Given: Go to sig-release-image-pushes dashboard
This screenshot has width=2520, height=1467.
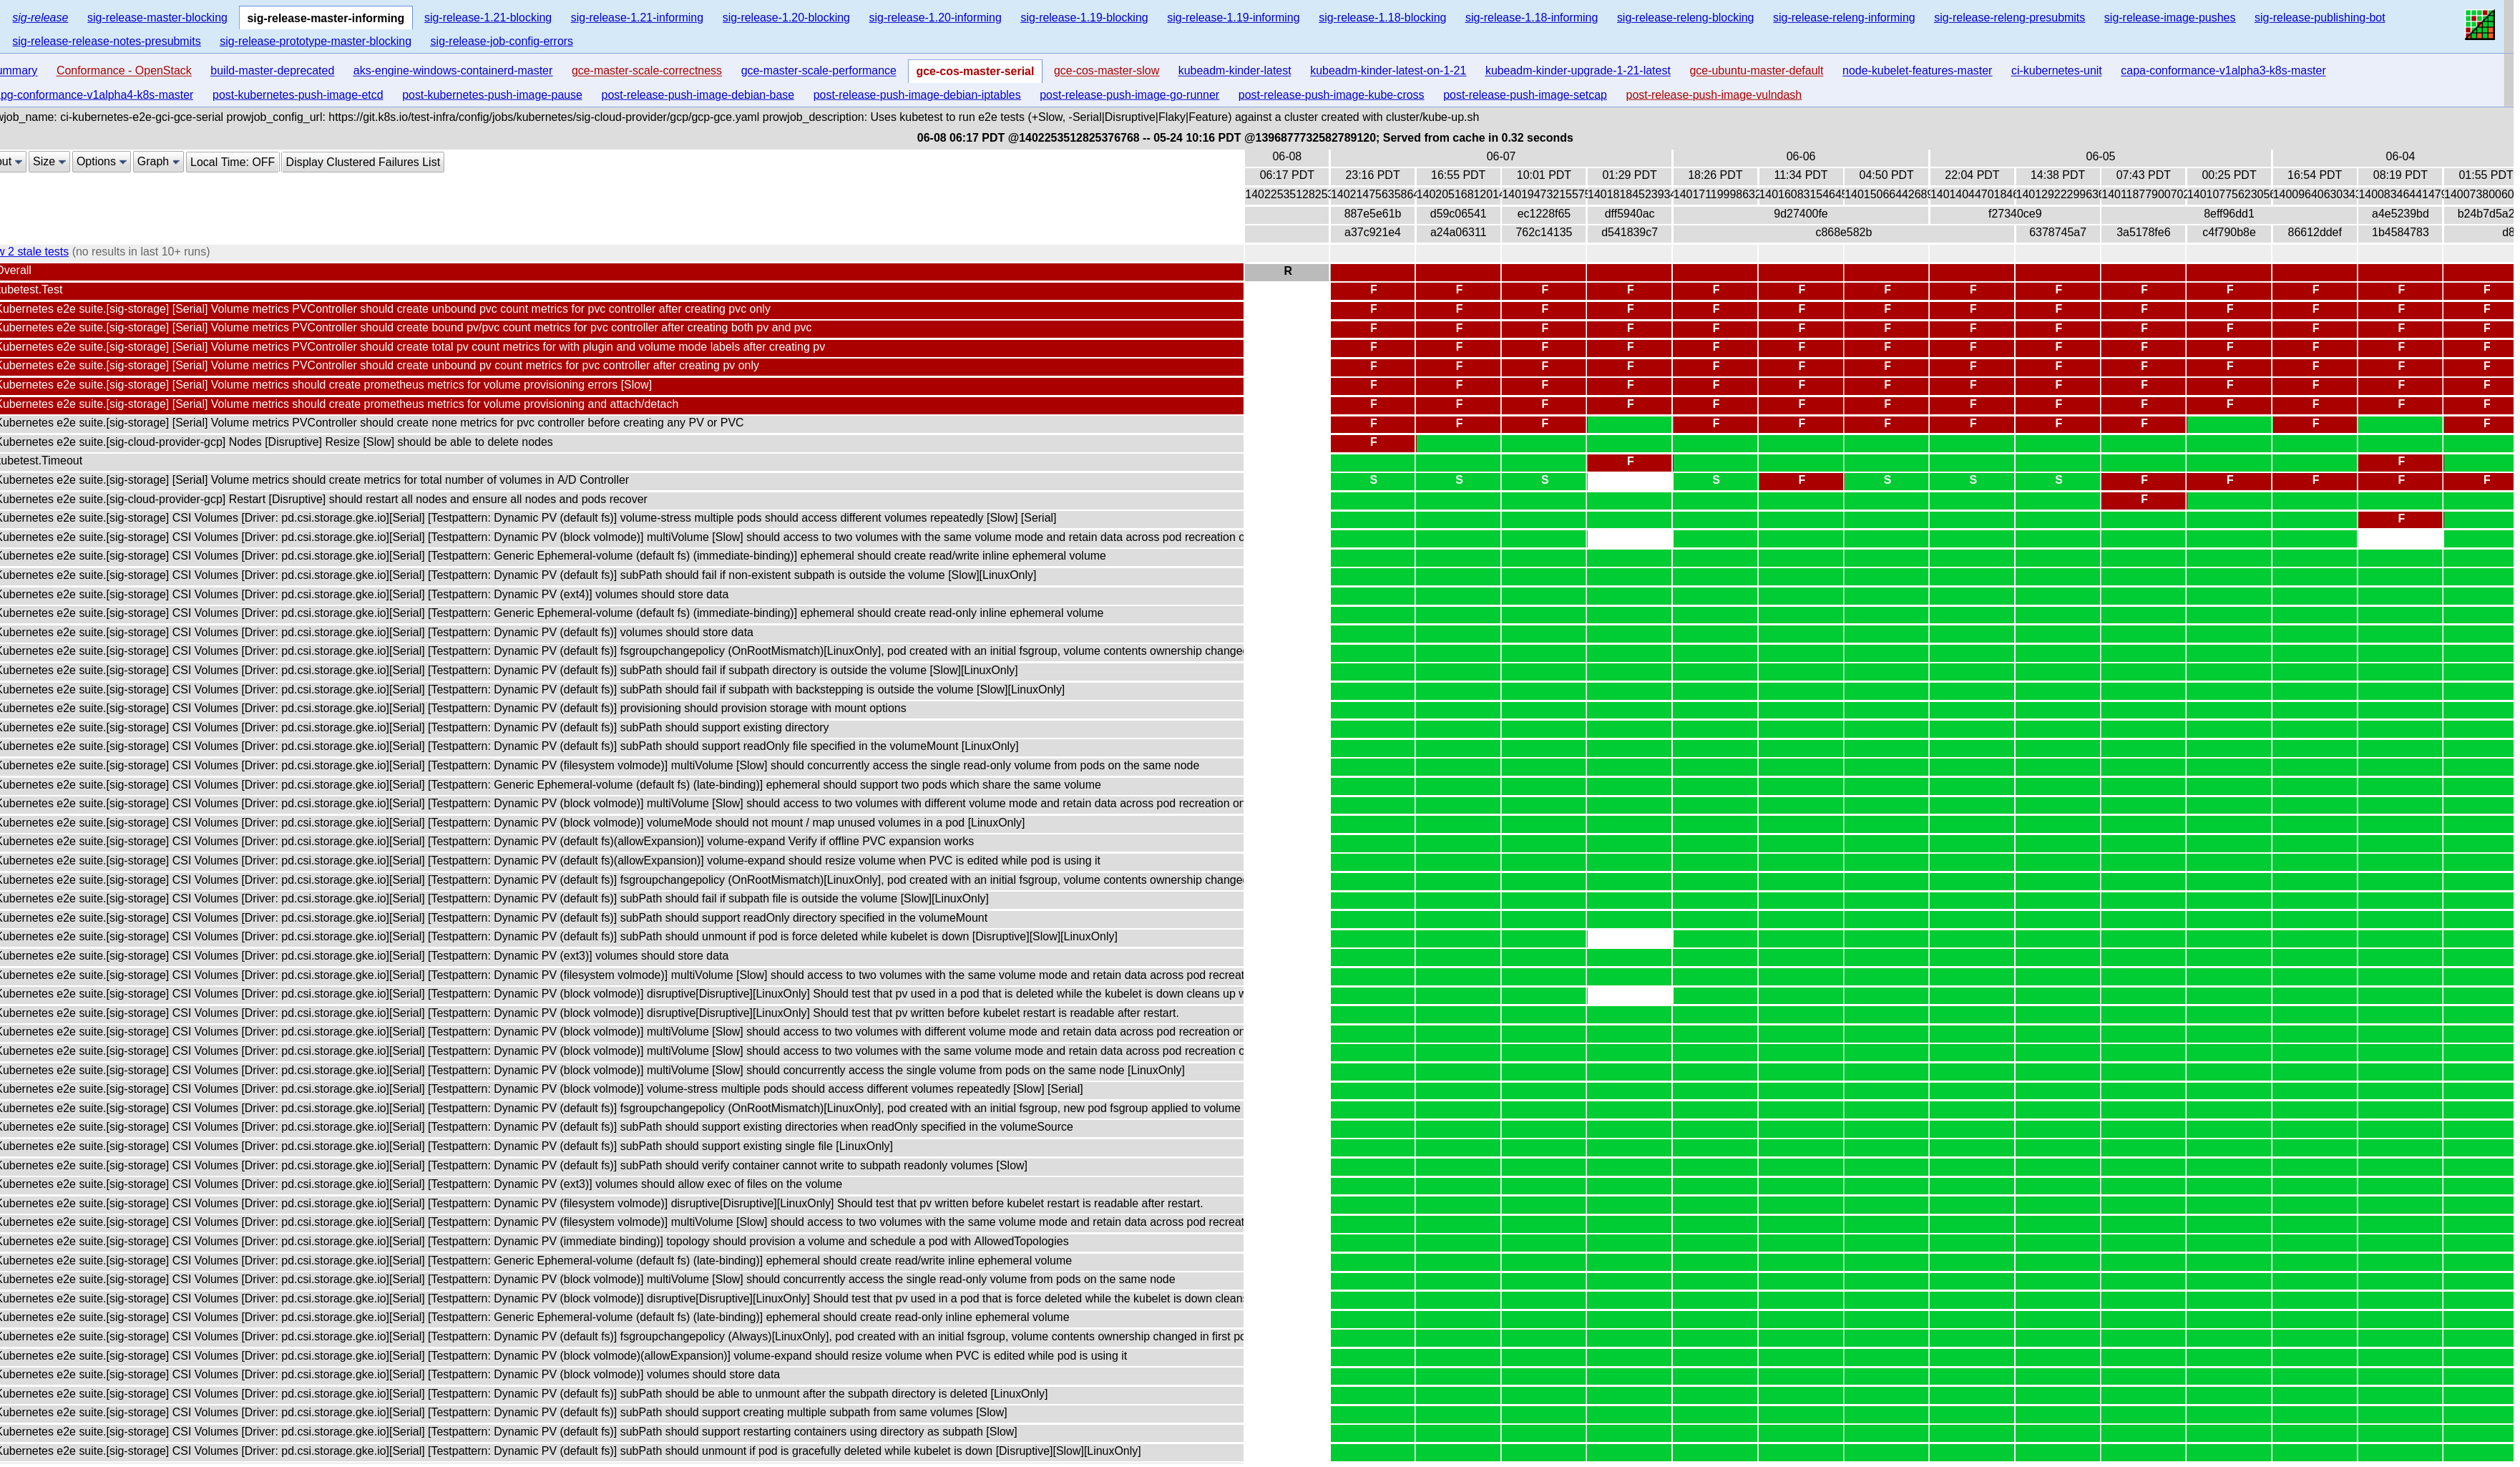Looking at the screenshot, I should (2170, 18).
